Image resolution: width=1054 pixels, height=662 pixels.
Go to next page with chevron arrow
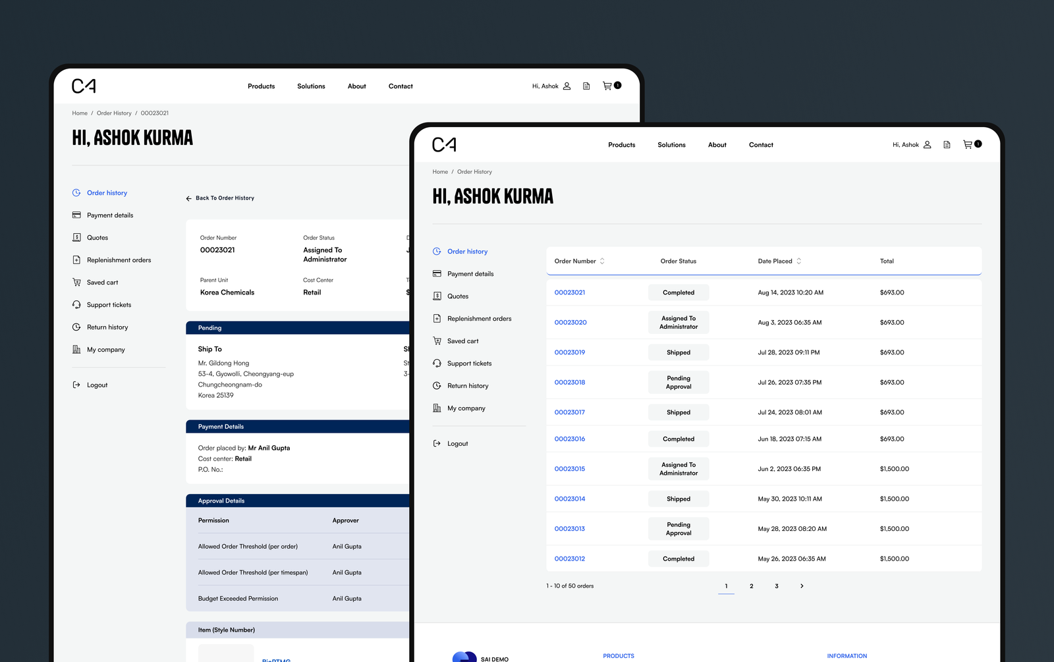coord(802,586)
